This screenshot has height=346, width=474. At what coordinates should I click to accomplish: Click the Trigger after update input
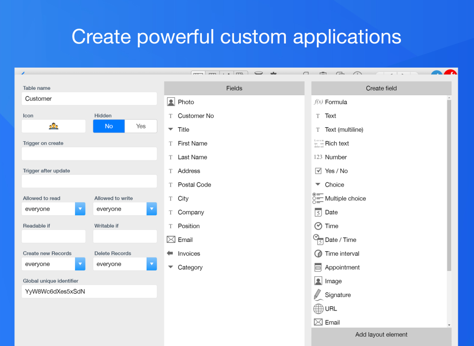(89, 181)
